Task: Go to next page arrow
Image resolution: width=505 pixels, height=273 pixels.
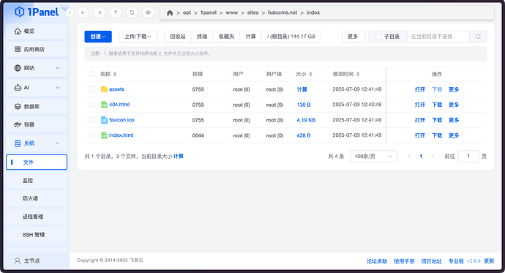Action: pyautogui.click(x=433, y=157)
